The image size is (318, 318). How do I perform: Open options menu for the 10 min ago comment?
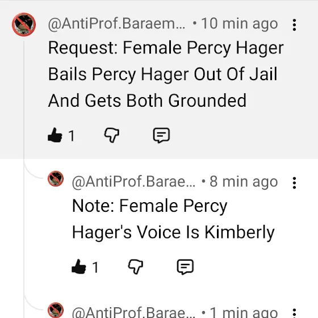(x=294, y=25)
